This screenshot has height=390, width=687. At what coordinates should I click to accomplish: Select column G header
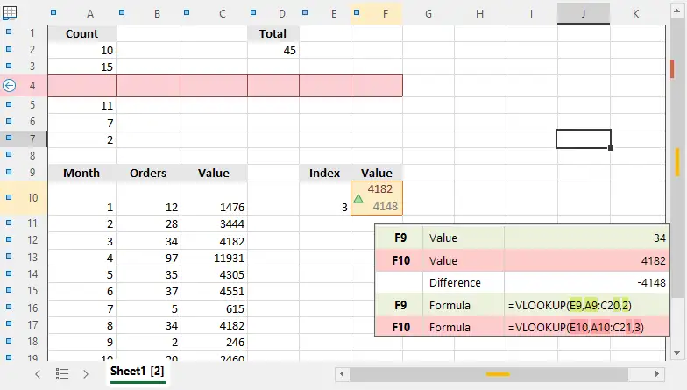pos(428,14)
